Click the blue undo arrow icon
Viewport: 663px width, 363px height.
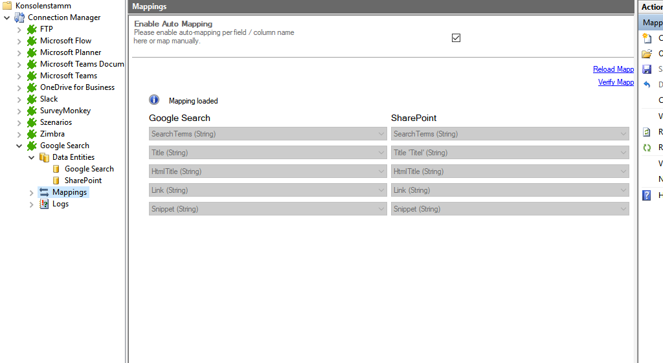[x=646, y=85]
